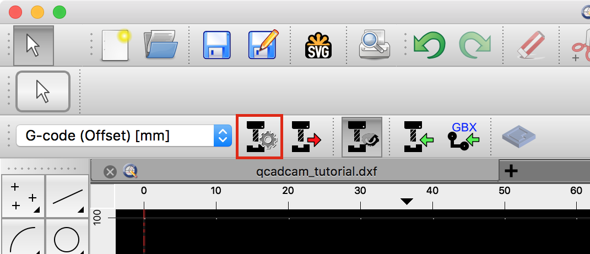Open CAM configuration gear icon
This screenshot has height=254, width=590.
[259, 137]
